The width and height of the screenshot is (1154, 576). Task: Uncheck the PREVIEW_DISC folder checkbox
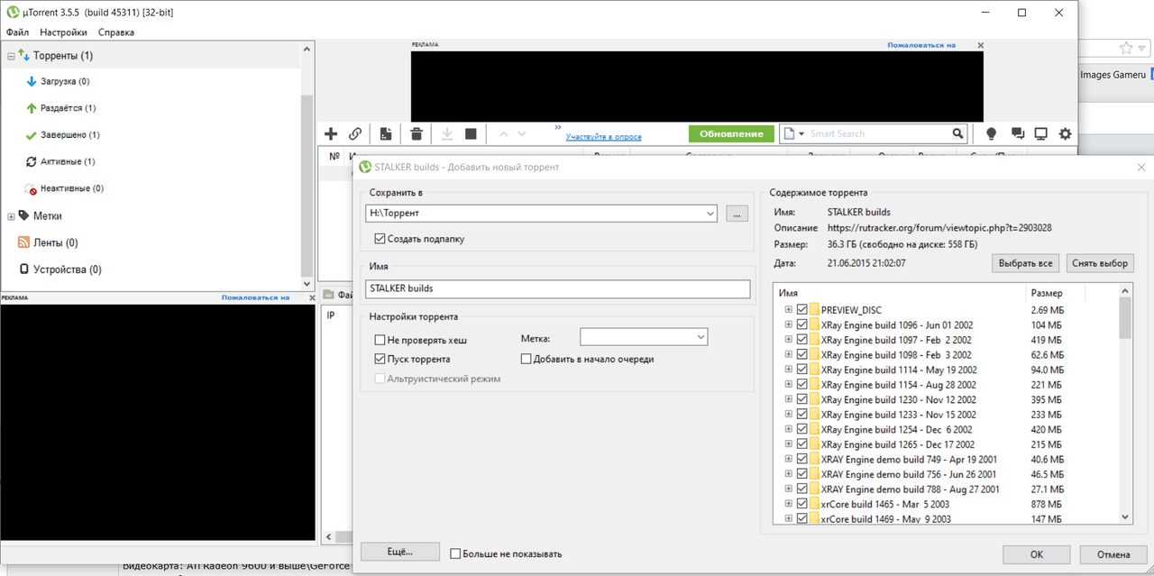801,310
